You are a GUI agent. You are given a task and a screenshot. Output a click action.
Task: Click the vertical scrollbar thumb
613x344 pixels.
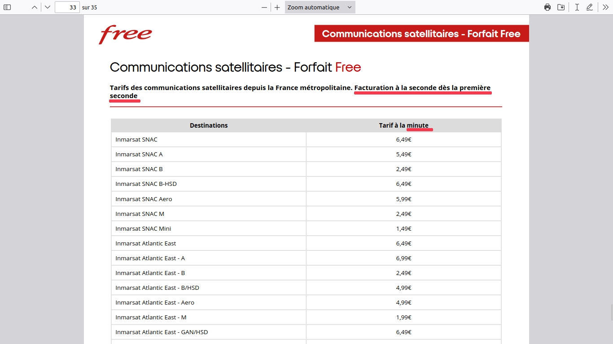pos(611,312)
